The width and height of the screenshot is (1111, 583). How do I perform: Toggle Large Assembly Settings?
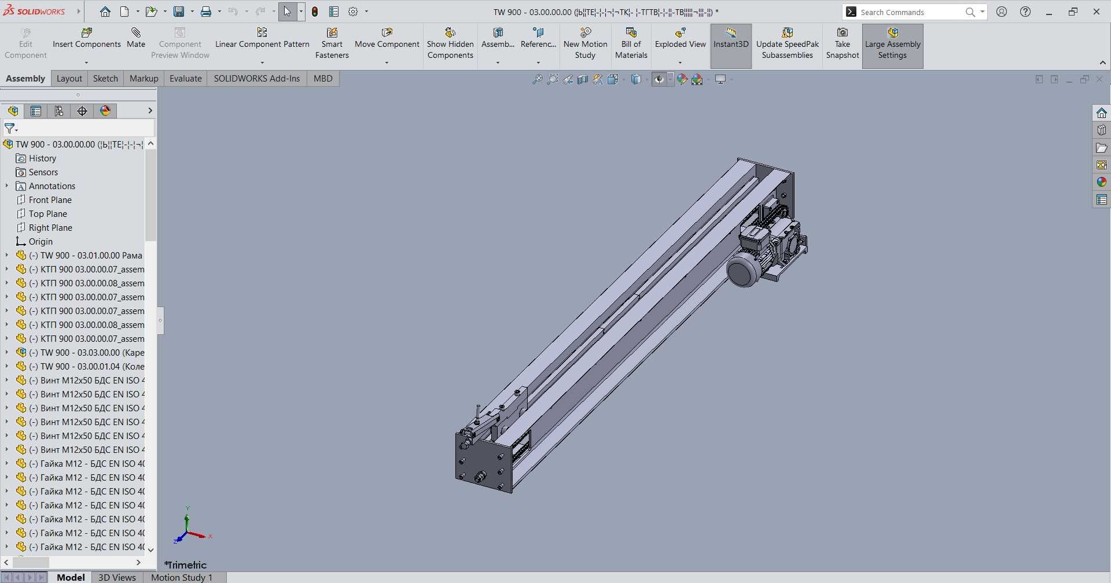click(x=892, y=46)
